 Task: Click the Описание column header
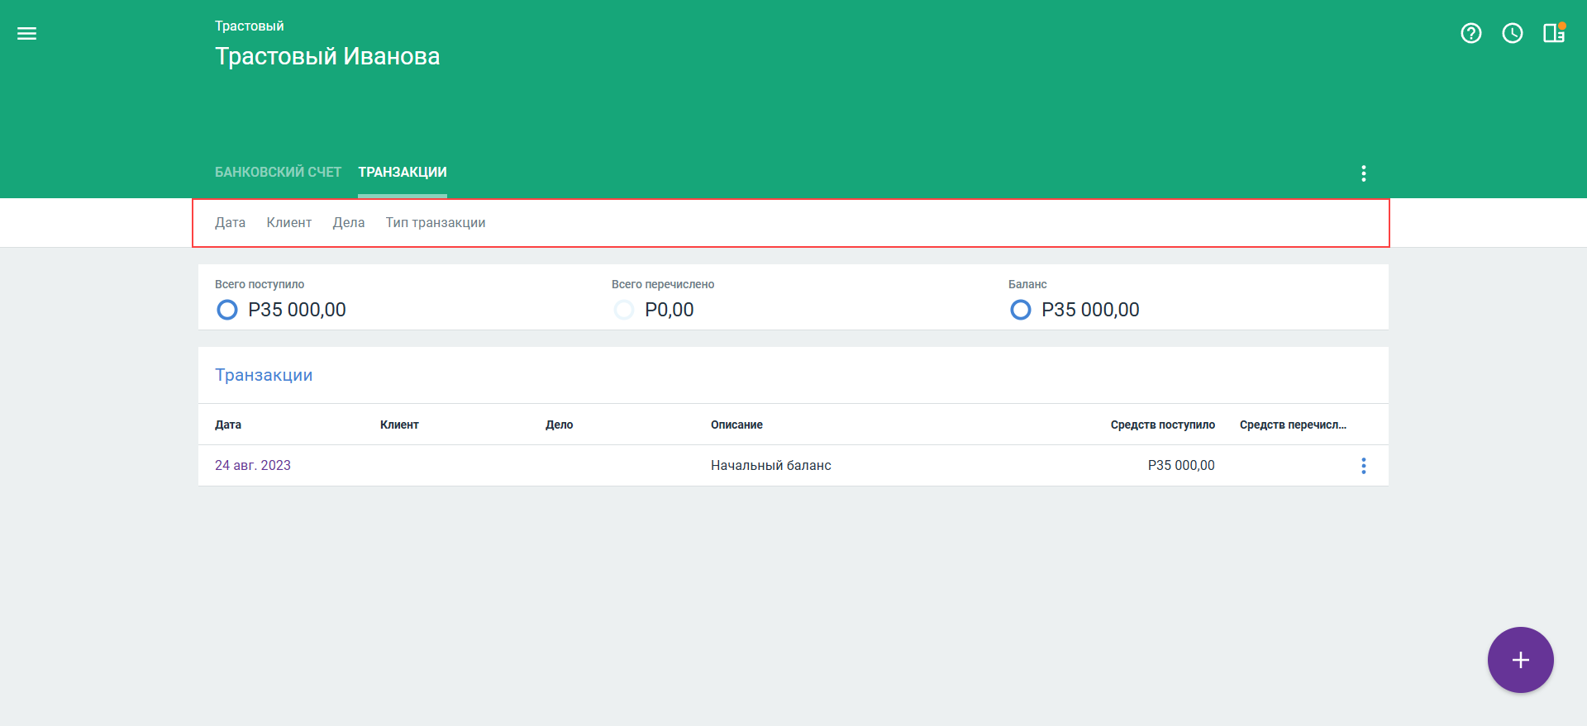coord(736,425)
